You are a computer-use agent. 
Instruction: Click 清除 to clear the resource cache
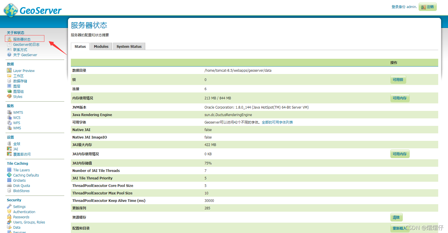coord(396,217)
